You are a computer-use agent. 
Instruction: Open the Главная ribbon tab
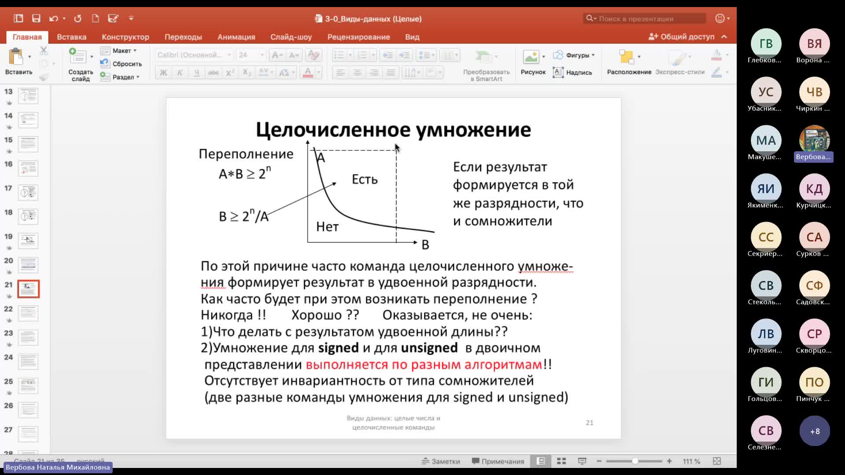[27, 37]
